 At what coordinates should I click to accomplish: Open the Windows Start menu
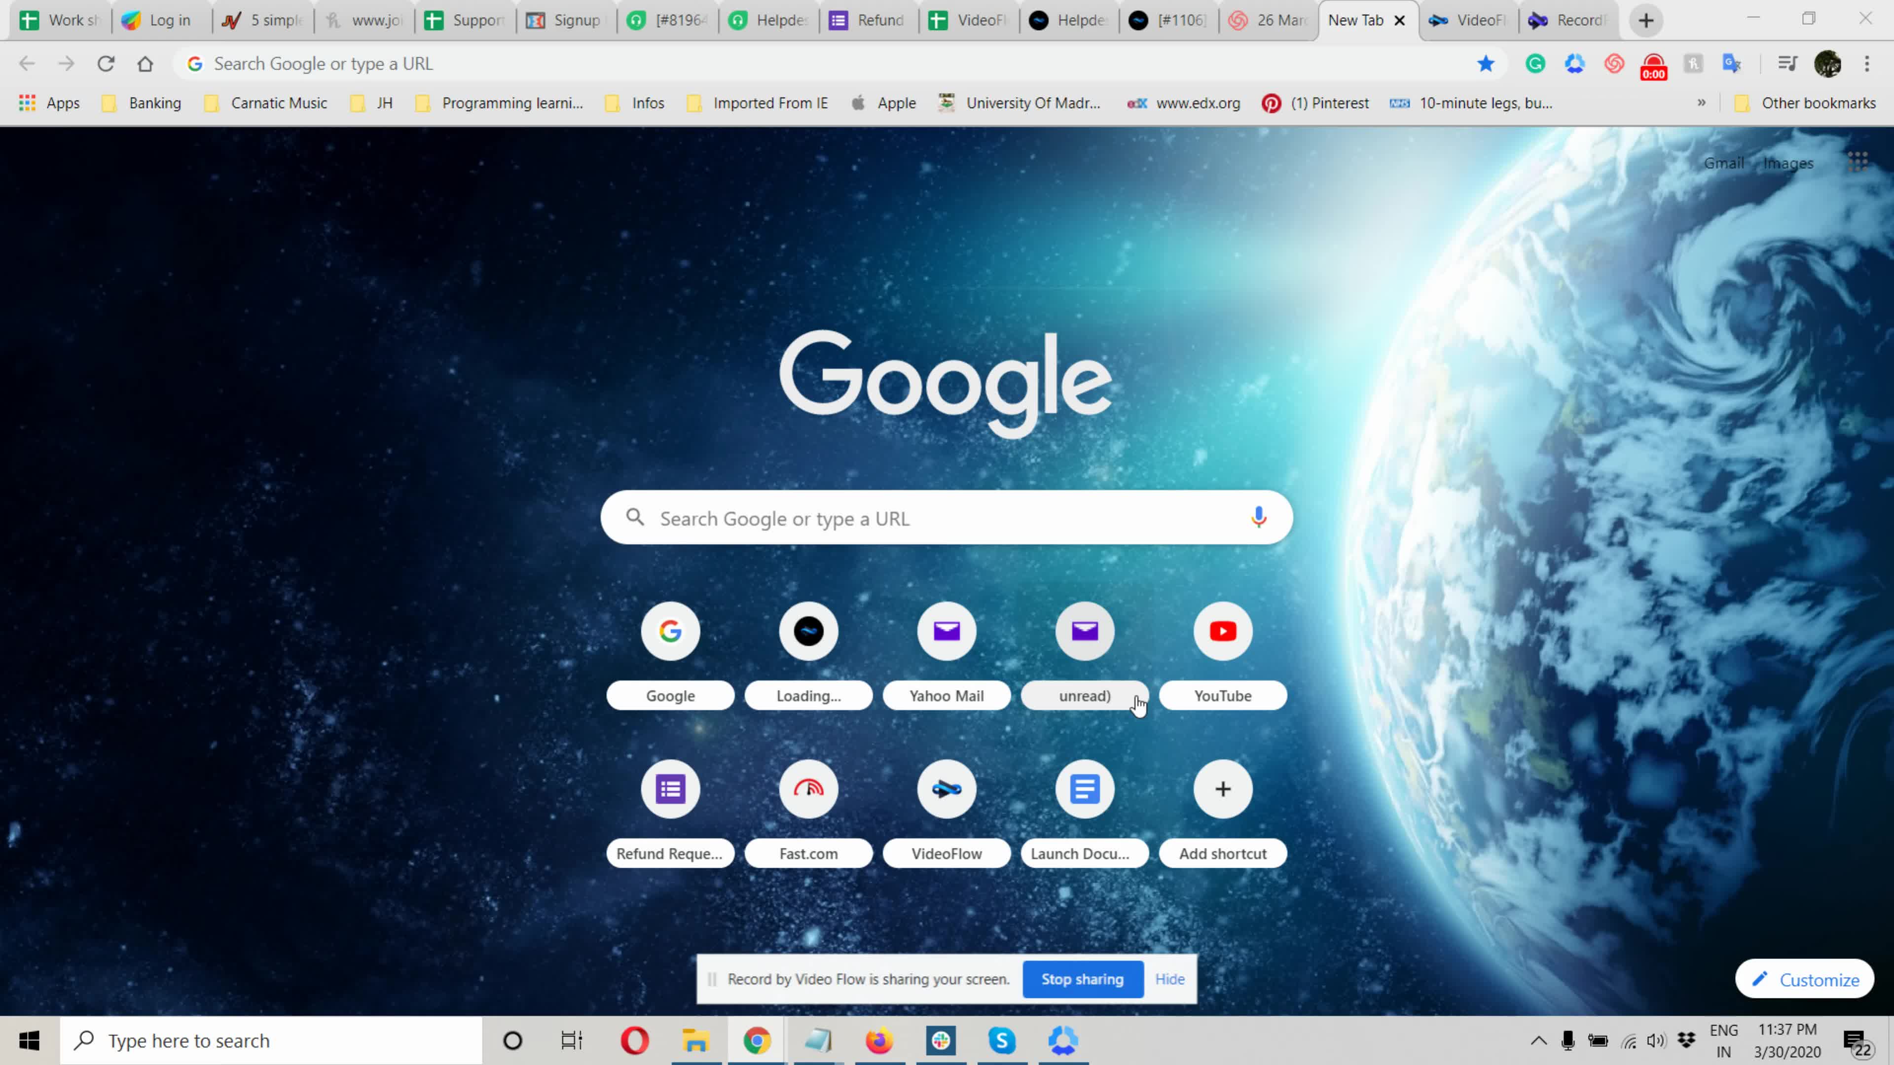(30, 1041)
